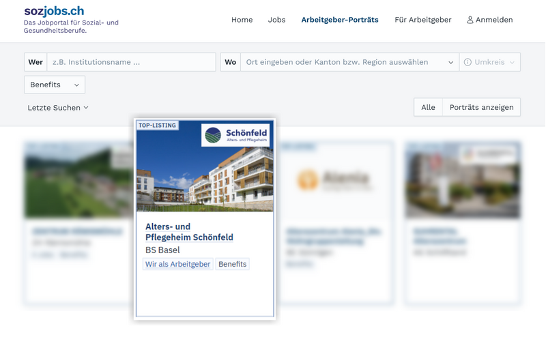546x339 pixels.
Task: Click the sozjobs.ch logo
Action: pyautogui.click(x=54, y=12)
